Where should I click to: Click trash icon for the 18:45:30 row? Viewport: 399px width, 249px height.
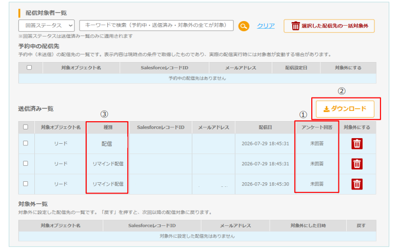pos(357,184)
